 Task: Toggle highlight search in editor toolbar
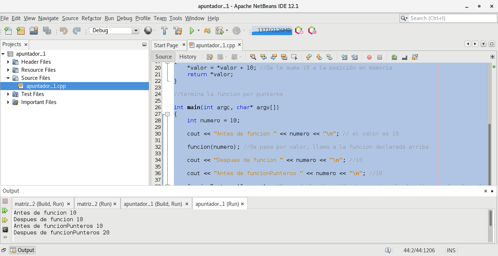coord(284,57)
